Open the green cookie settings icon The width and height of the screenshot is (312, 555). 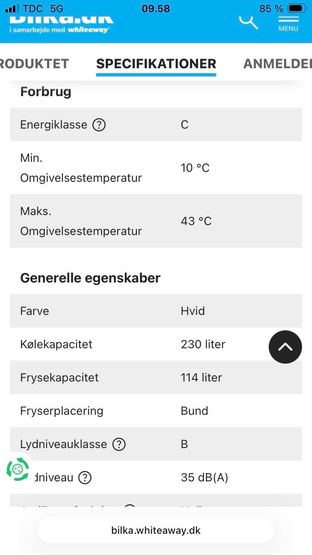pyautogui.click(x=18, y=469)
